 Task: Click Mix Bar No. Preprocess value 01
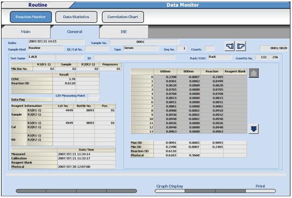pos(110,69)
